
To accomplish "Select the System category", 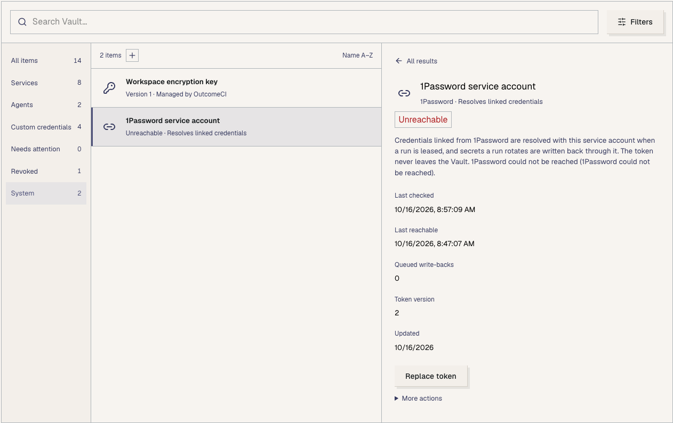I will point(46,193).
